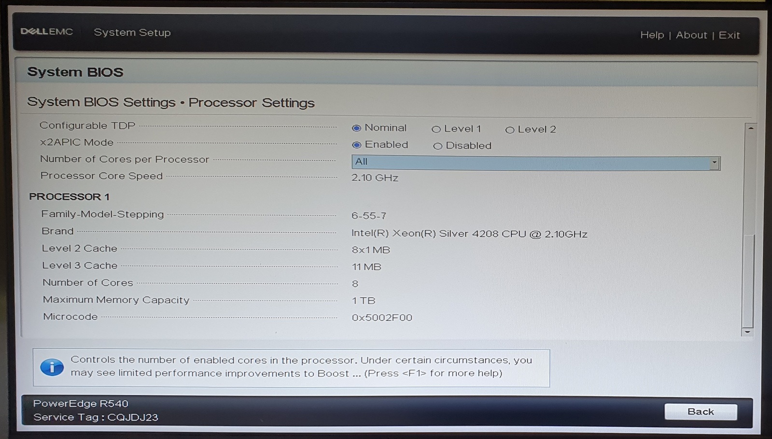This screenshot has height=439, width=772.
Task: Click the 1 TB value
Action: [364, 301]
